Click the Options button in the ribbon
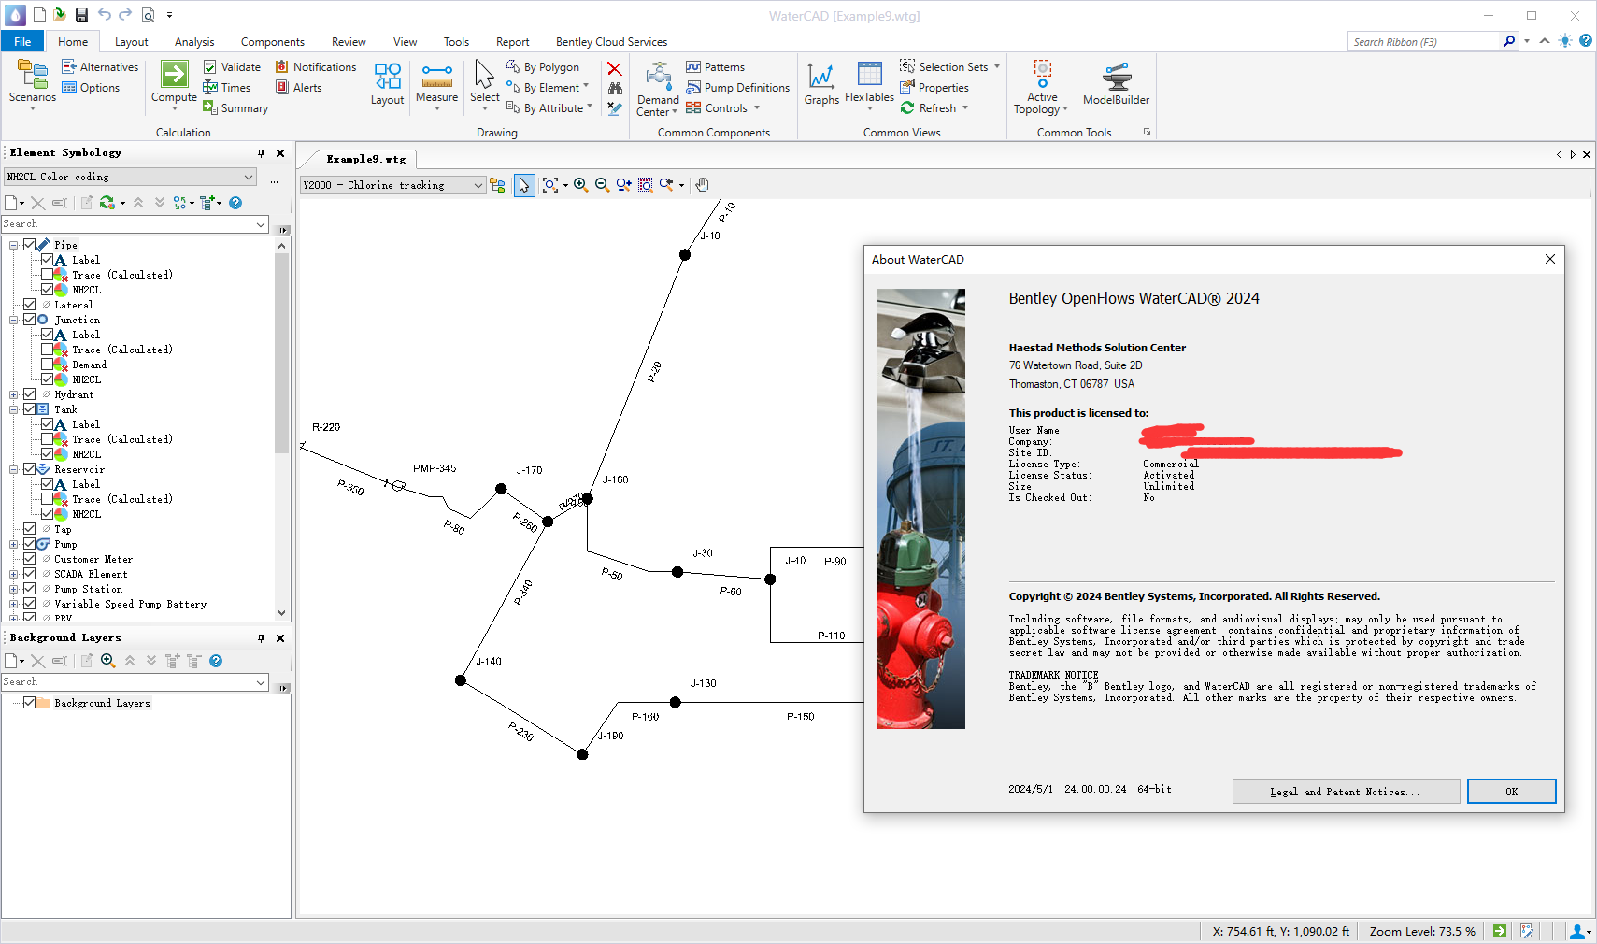 tap(91, 88)
